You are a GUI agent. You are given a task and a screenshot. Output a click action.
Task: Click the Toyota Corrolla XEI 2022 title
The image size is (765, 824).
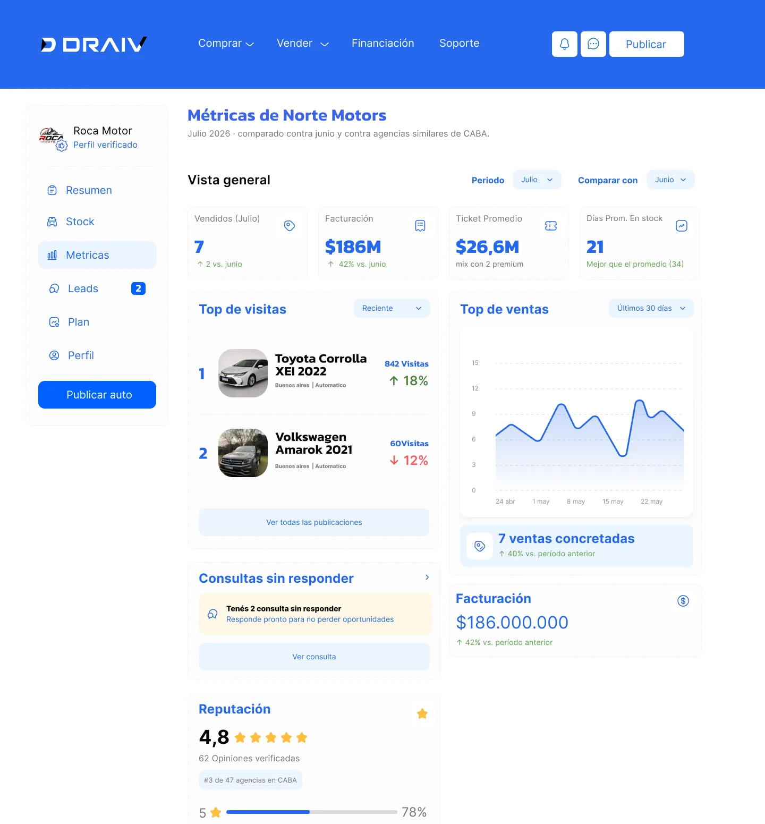click(321, 365)
